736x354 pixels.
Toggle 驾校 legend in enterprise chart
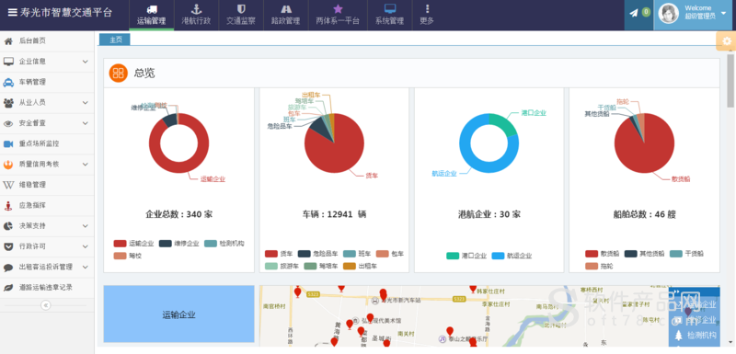[128, 256]
